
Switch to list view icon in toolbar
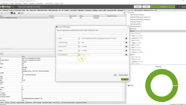(12, 13)
